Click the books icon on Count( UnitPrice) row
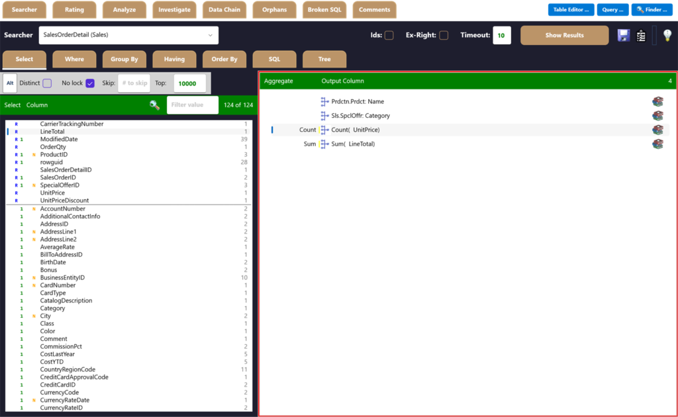This screenshot has height=417, width=678. click(x=657, y=130)
